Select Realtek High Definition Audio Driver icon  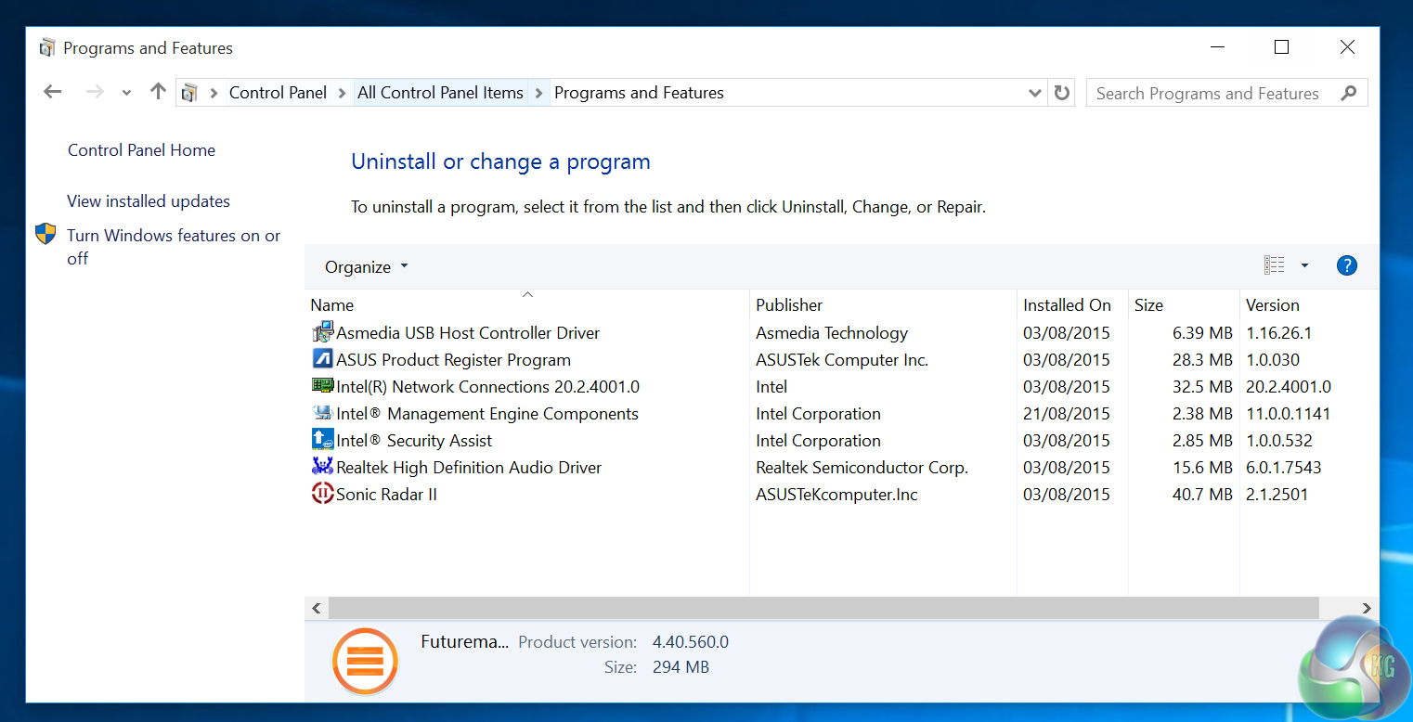pyautogui.click(x=322, y=467)
